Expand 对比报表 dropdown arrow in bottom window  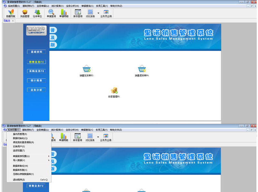click(x=98, y=137)
